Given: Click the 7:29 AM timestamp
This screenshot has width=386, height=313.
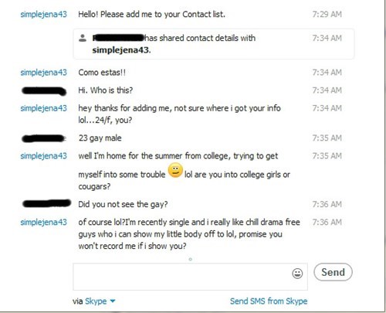Looking at the screenshot, I should [327, 14].
